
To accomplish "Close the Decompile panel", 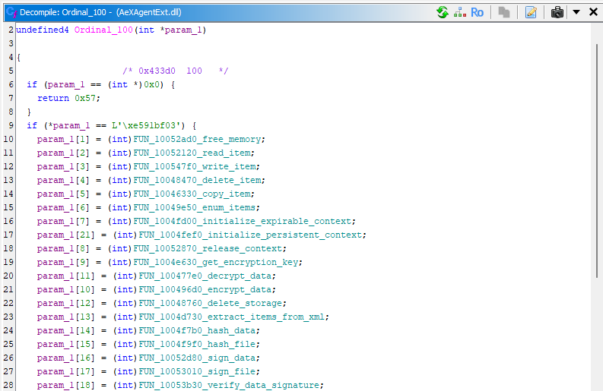I will 593,12.
